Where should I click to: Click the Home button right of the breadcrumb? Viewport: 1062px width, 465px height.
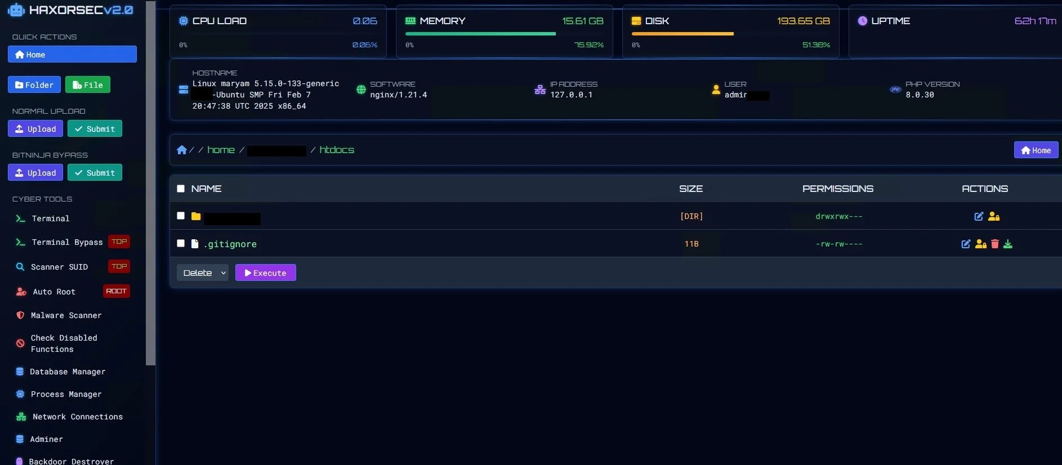(x=1036, y=150)
